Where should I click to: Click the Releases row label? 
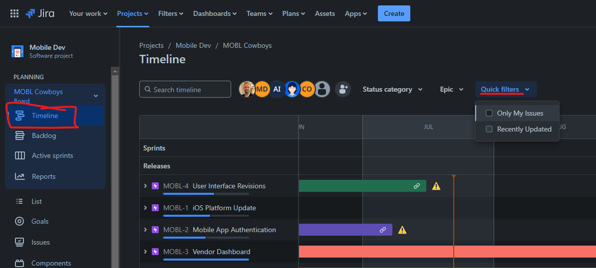click(156, 166)
